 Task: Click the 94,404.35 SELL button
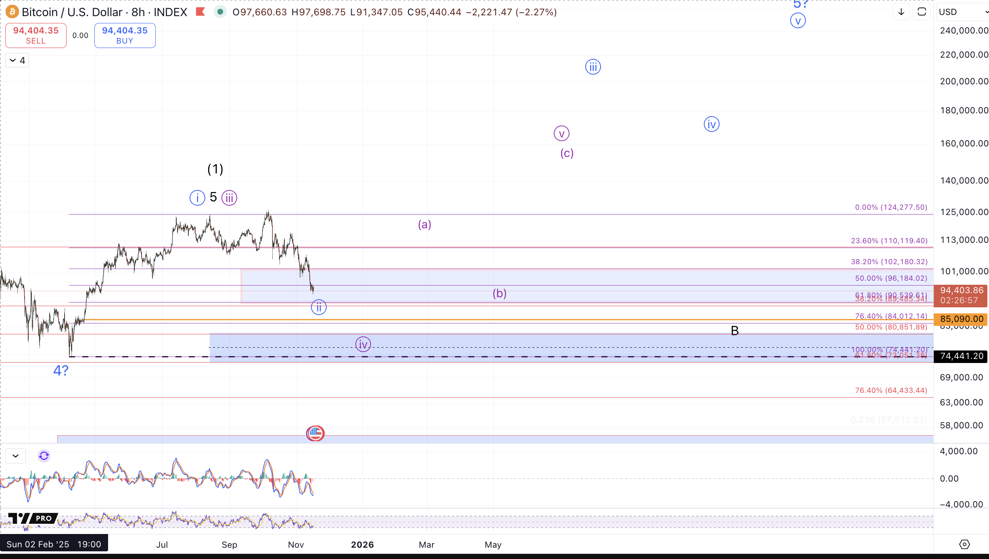pyautogui.click(x=36, y=35)
